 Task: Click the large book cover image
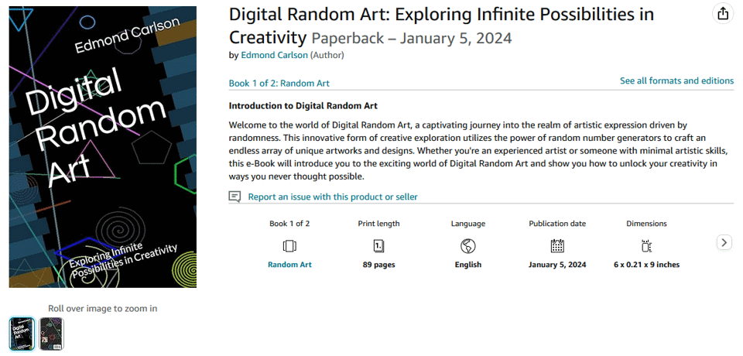(103, 147)
